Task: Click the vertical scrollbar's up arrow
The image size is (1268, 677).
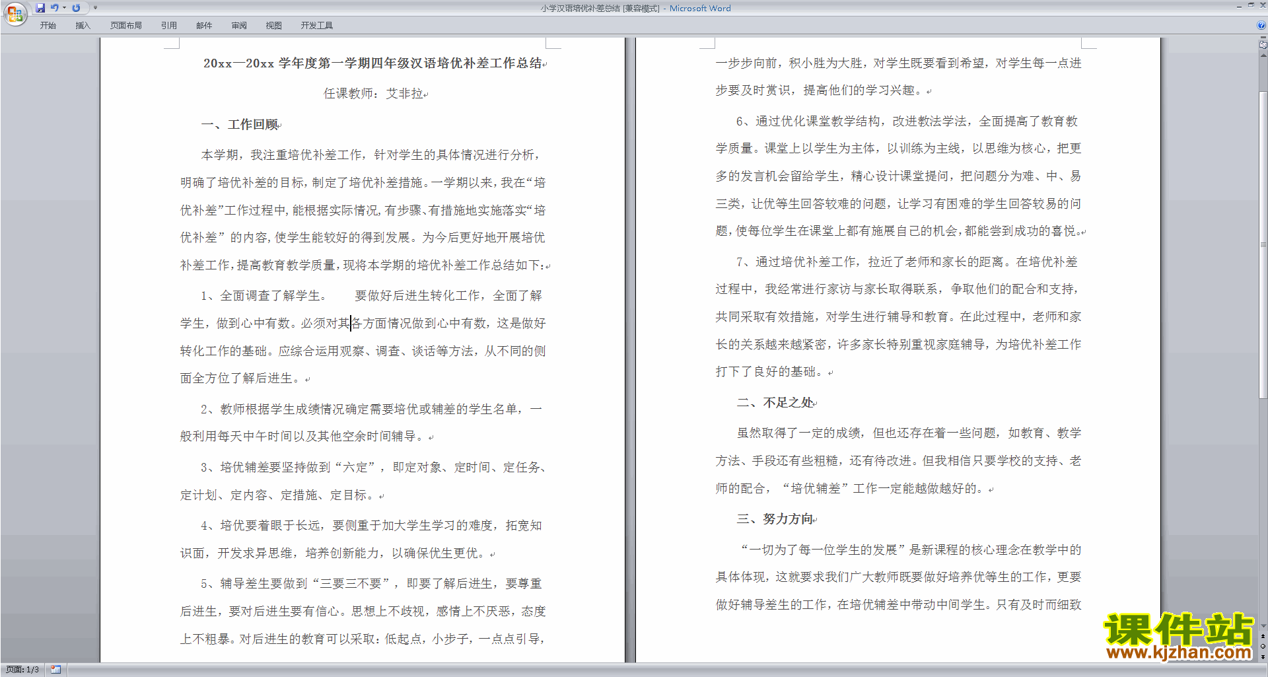Action: (x=1263, y=55)
